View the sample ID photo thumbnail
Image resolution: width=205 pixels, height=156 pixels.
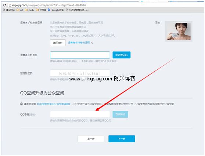(x=179, y=31)
